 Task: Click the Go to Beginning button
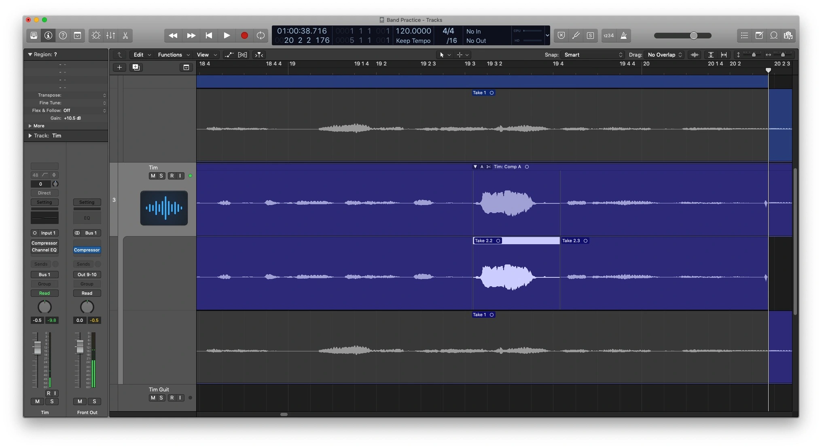coord(209,36)
